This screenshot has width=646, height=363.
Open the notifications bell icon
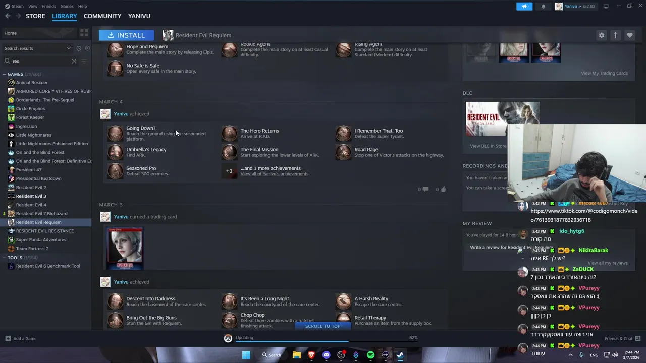[543, 6]
